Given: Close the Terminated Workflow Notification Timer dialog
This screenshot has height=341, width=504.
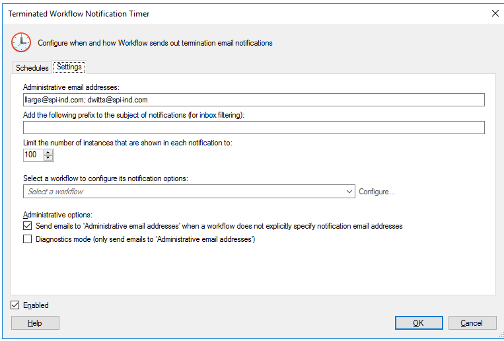Looking at the screenshot, I should pyautogui.click(x=495, y=13).
